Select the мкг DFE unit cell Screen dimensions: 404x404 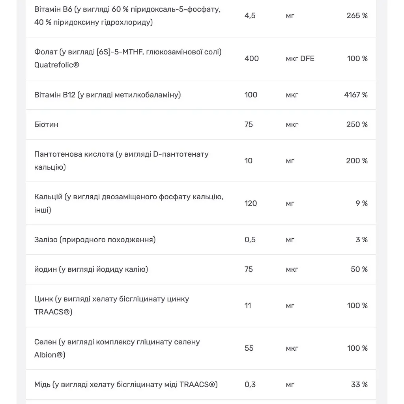300,59
